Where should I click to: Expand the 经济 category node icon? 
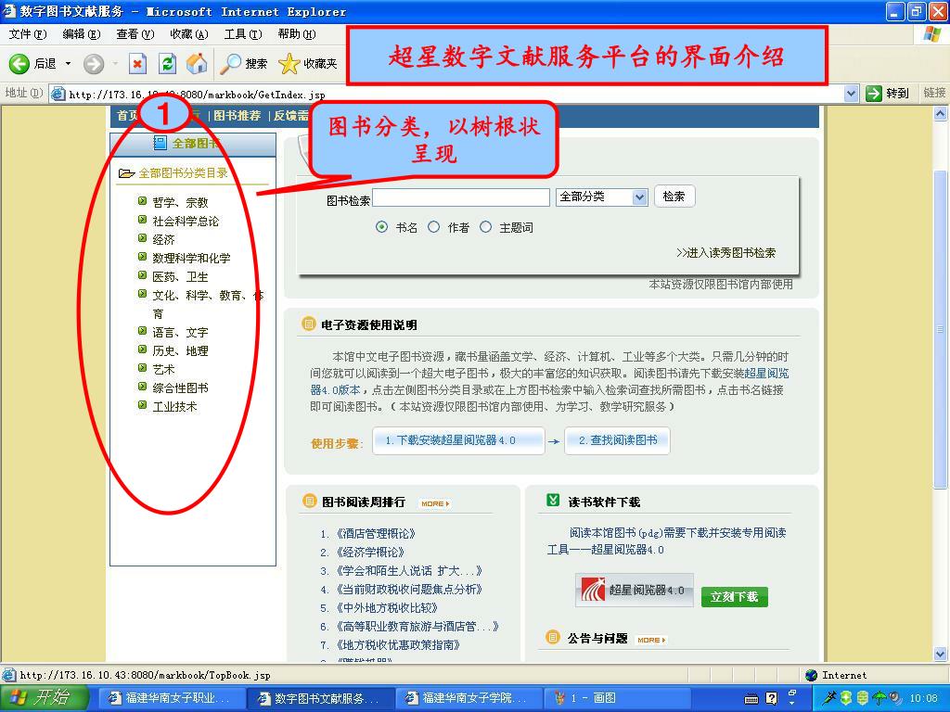pyautogui.click(x=142, y=238)
